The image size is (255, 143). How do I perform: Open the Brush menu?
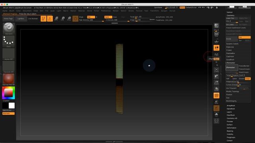click(12, 11)
